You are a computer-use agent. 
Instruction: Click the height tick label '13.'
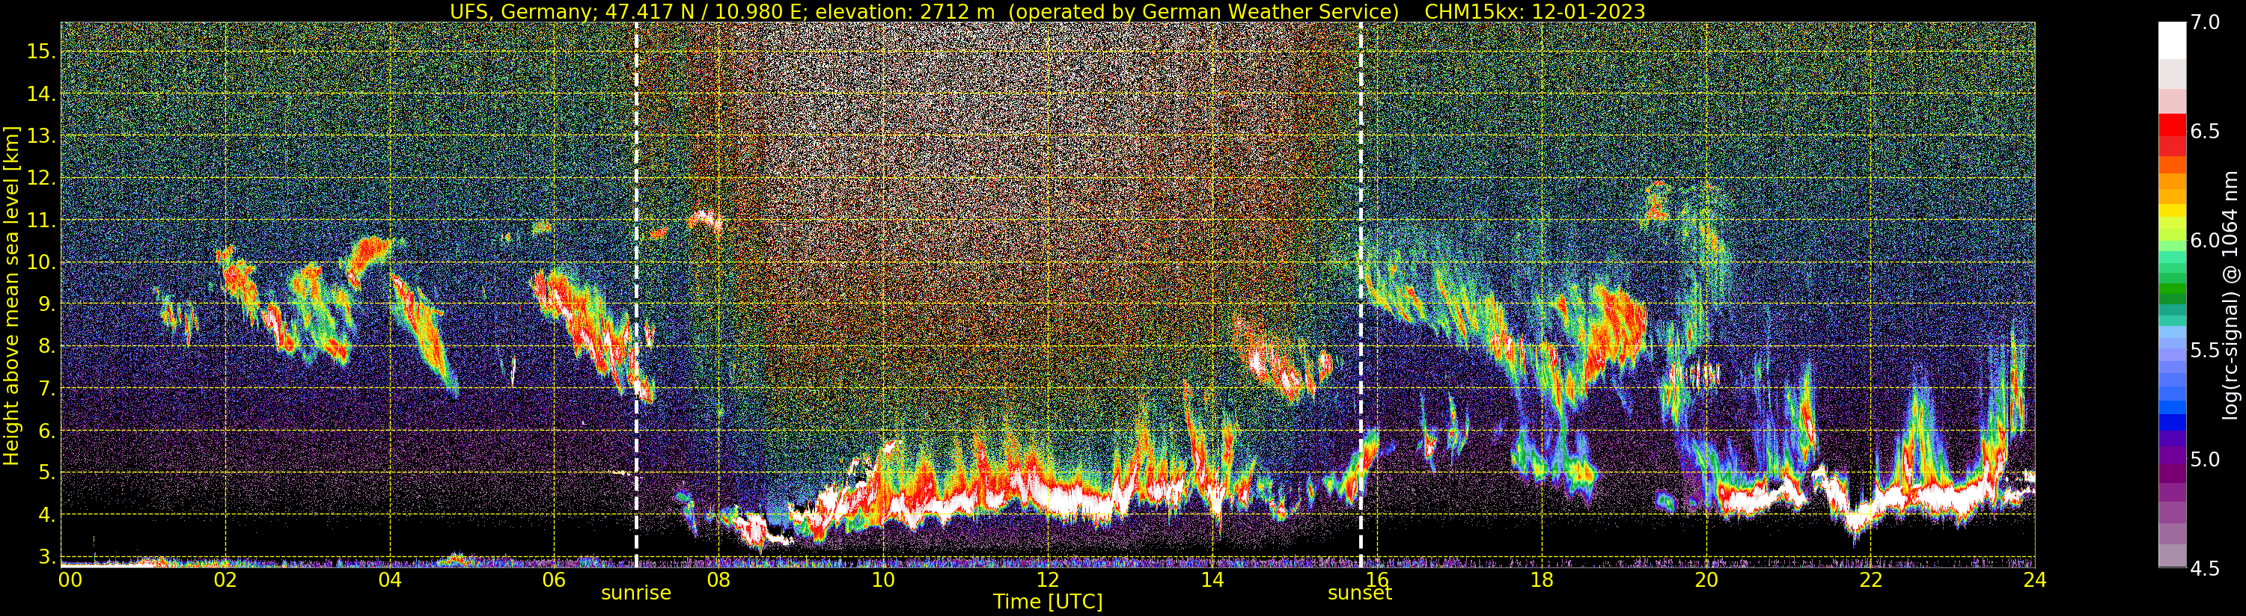[x=41, y=136]
